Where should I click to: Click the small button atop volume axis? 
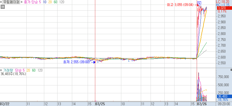pyautogui.click(x=231, y=69)
